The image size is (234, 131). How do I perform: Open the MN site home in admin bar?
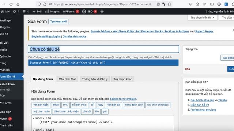pos(5,11)
